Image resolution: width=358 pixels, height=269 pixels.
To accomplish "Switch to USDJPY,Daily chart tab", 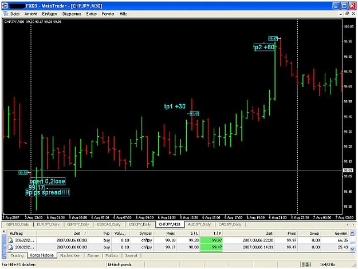I will click(140, 224).
